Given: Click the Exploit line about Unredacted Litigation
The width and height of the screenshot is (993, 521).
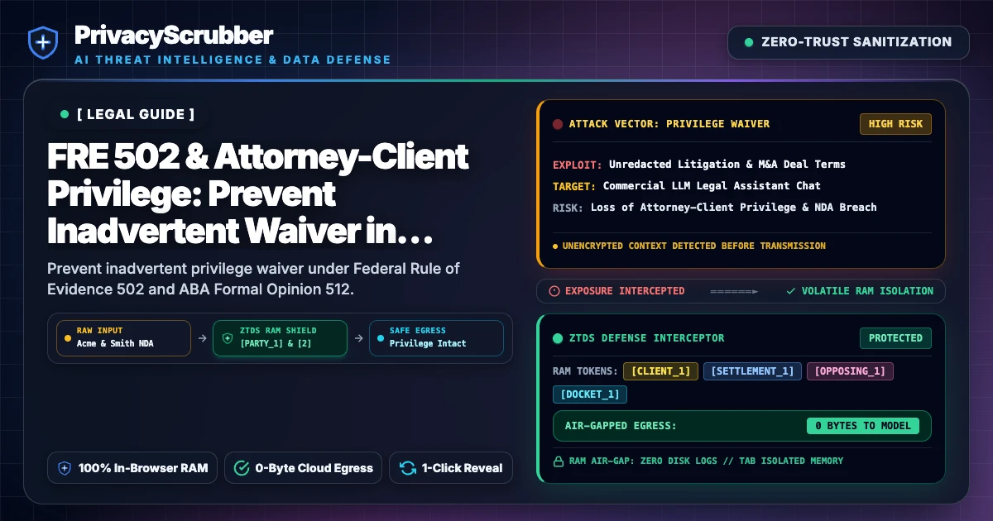Looking at the screenshot, I should tap(699, 165).
